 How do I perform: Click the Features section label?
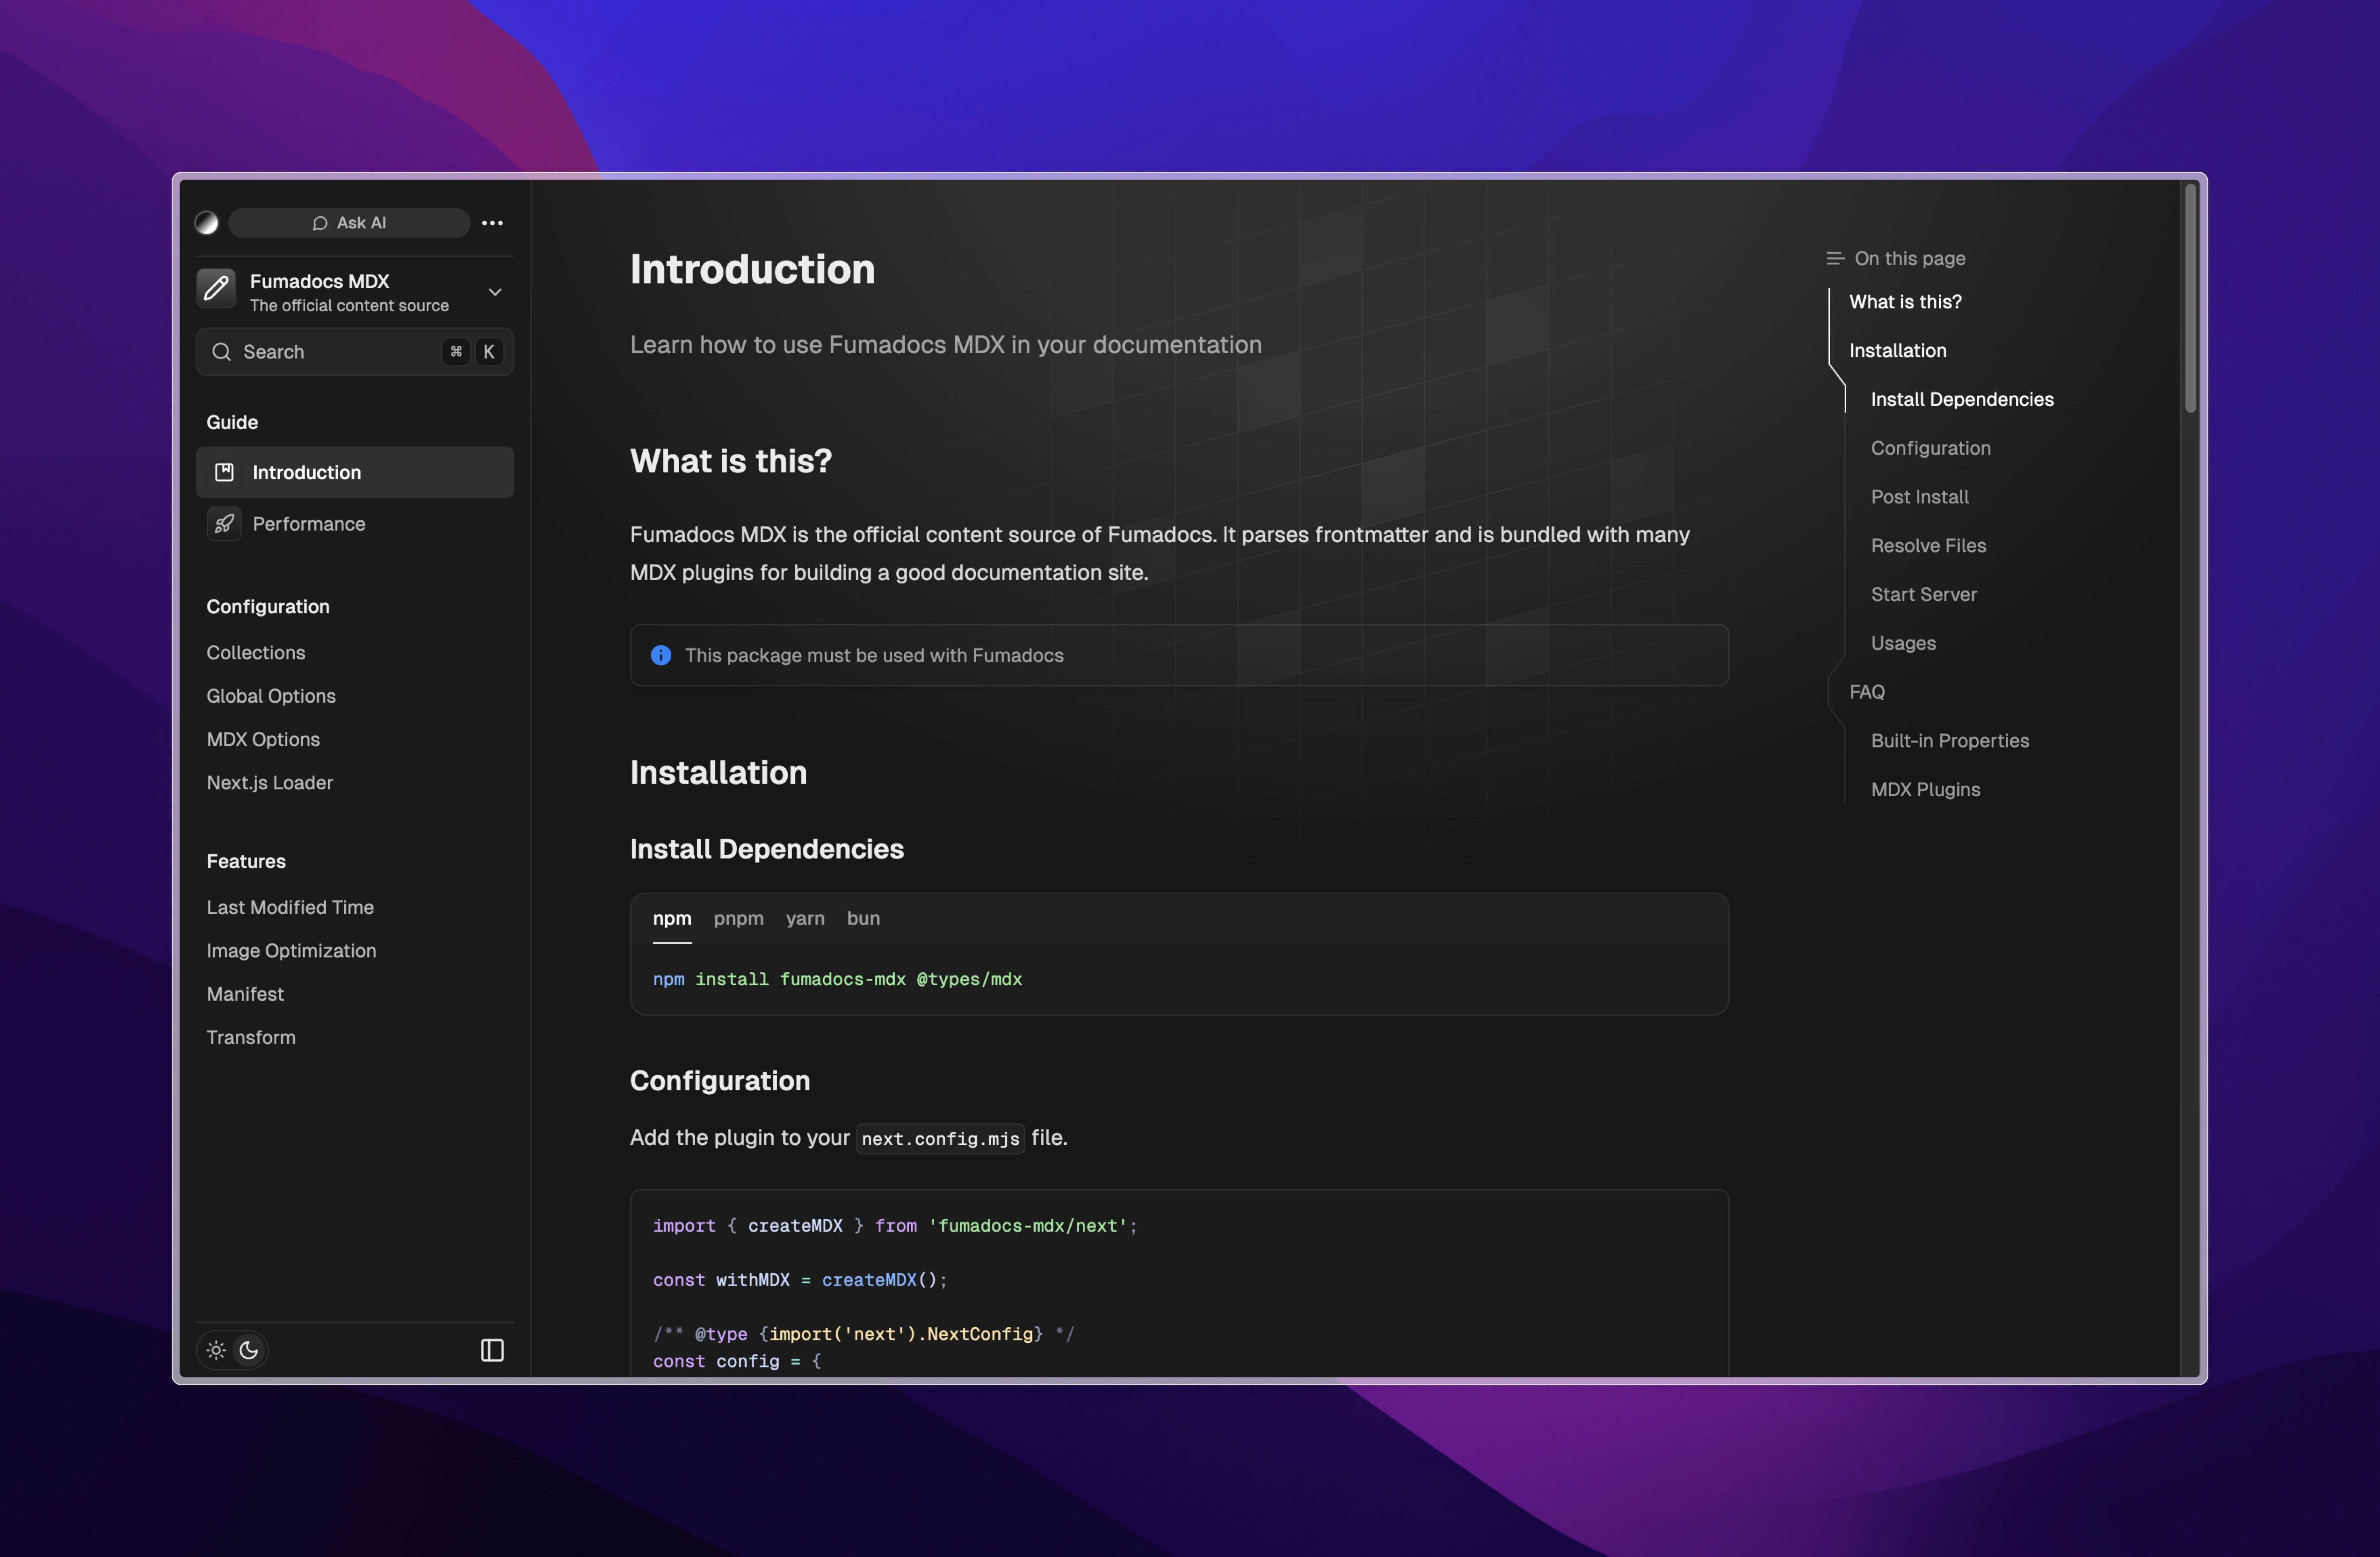pos(246,861)
